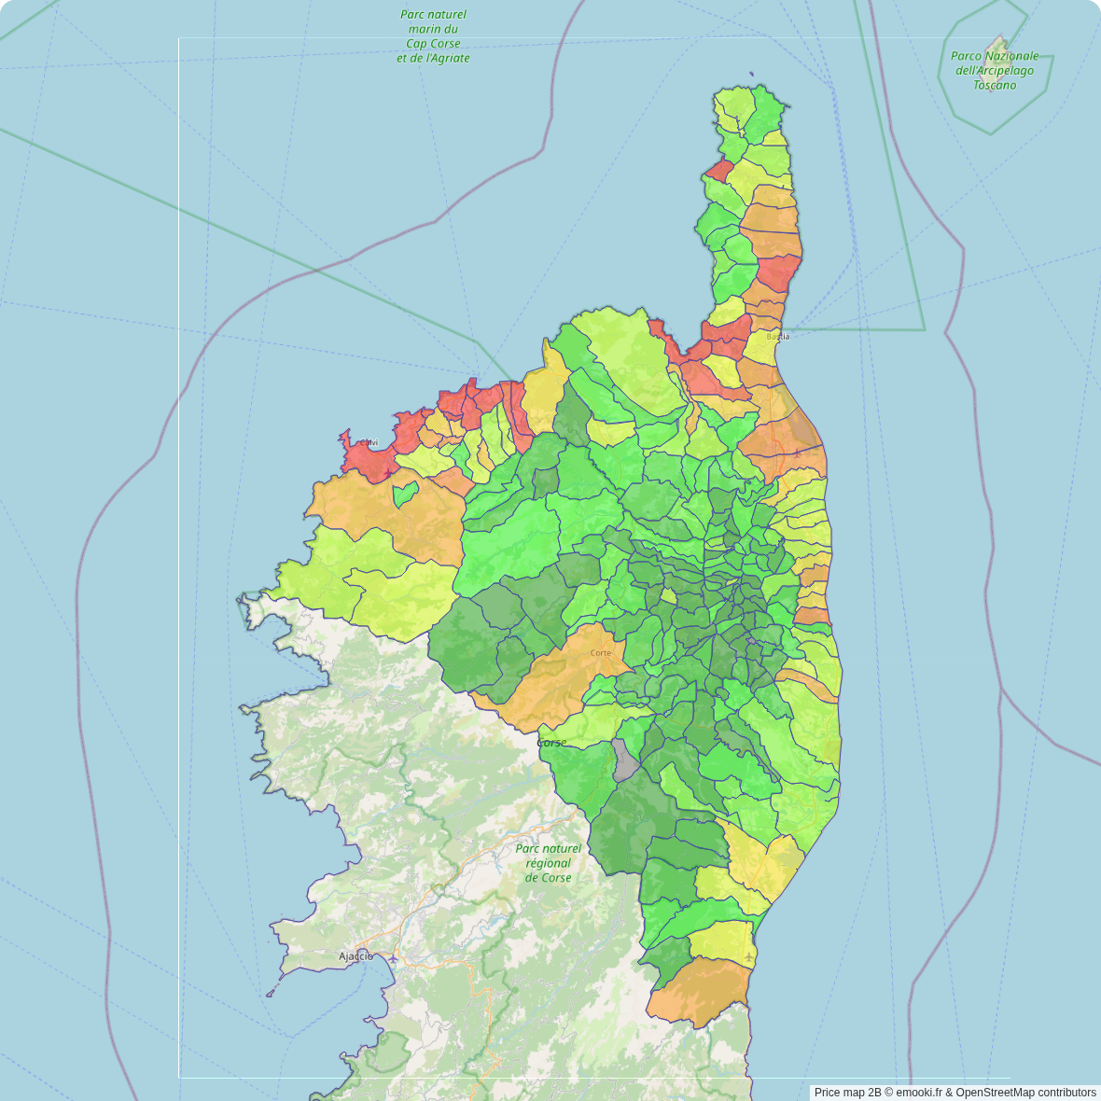Click the airport icon beside Ajaccio

(x=395, y=957)
